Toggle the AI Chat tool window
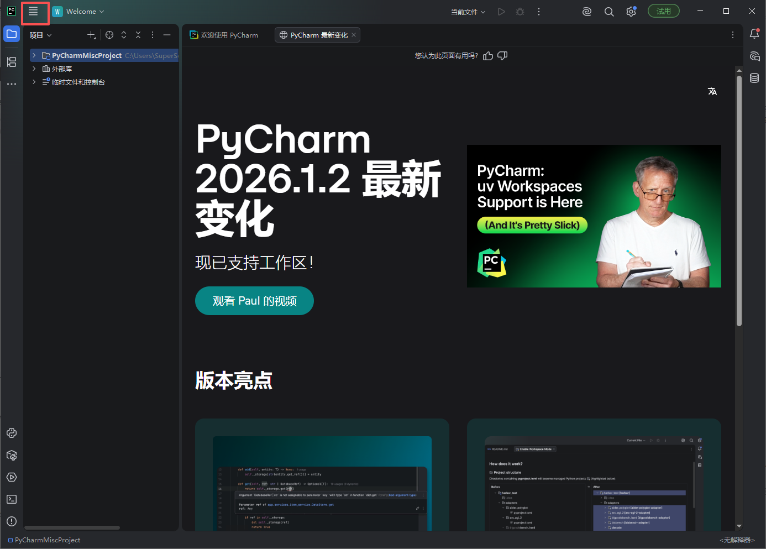The height and width of the screenshot is (549, 766). coord(754,56)
